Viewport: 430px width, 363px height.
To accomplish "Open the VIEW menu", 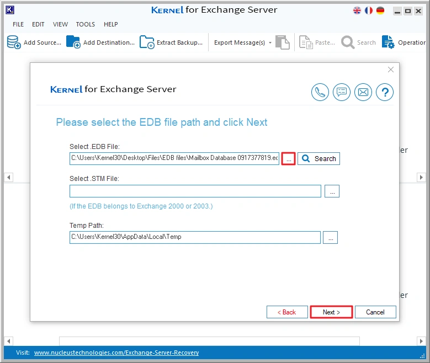I will pyautogui.click(x=60, y=24).
